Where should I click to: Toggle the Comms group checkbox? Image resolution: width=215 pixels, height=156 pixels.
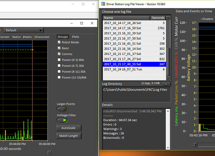click(59, 54)
